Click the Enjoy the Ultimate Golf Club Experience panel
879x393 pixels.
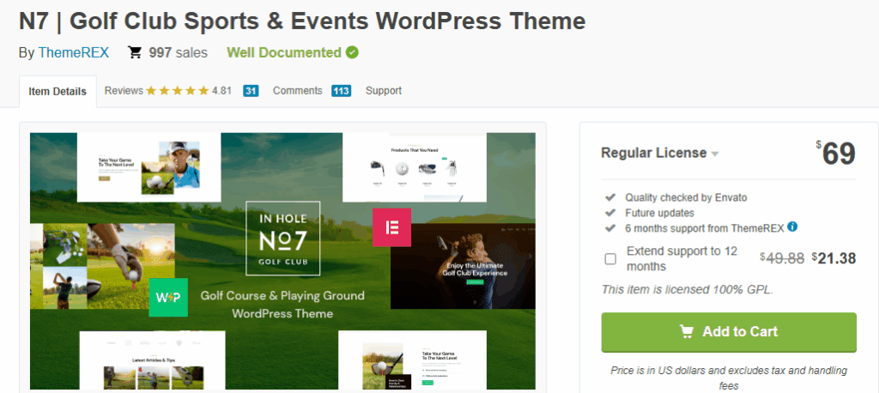[x=463, y=266]
